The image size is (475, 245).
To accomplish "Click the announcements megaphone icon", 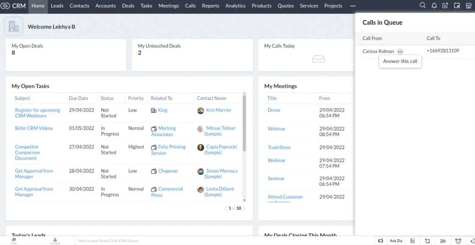I will (x=380, y=240).
